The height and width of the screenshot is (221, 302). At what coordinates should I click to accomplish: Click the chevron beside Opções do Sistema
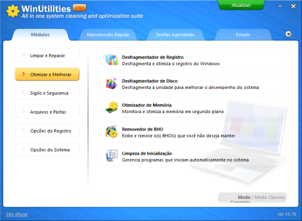pos(24,149)
